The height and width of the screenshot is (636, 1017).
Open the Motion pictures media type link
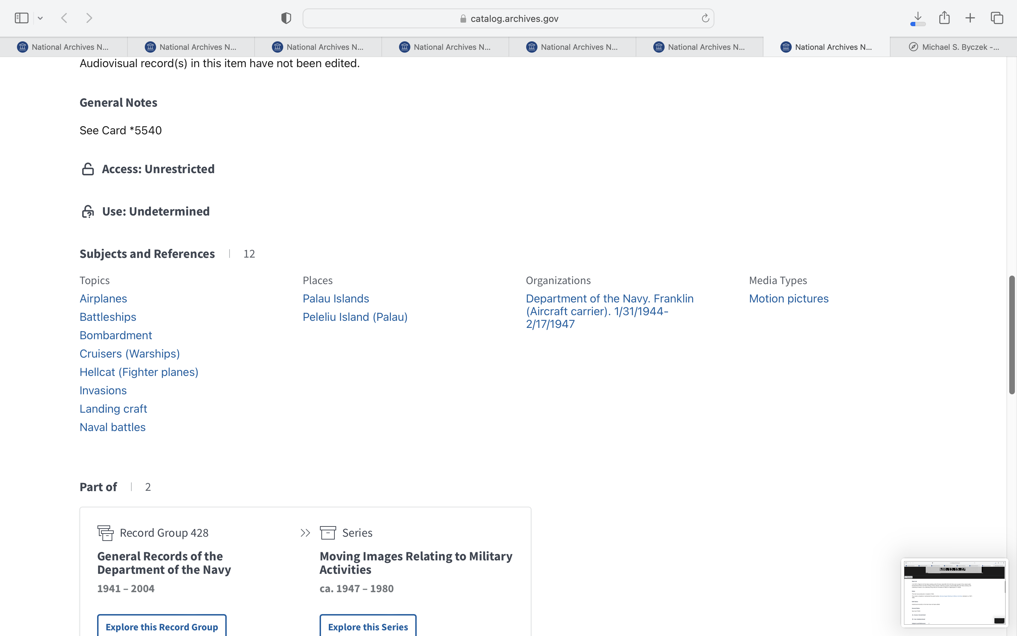tap(789, 298)
